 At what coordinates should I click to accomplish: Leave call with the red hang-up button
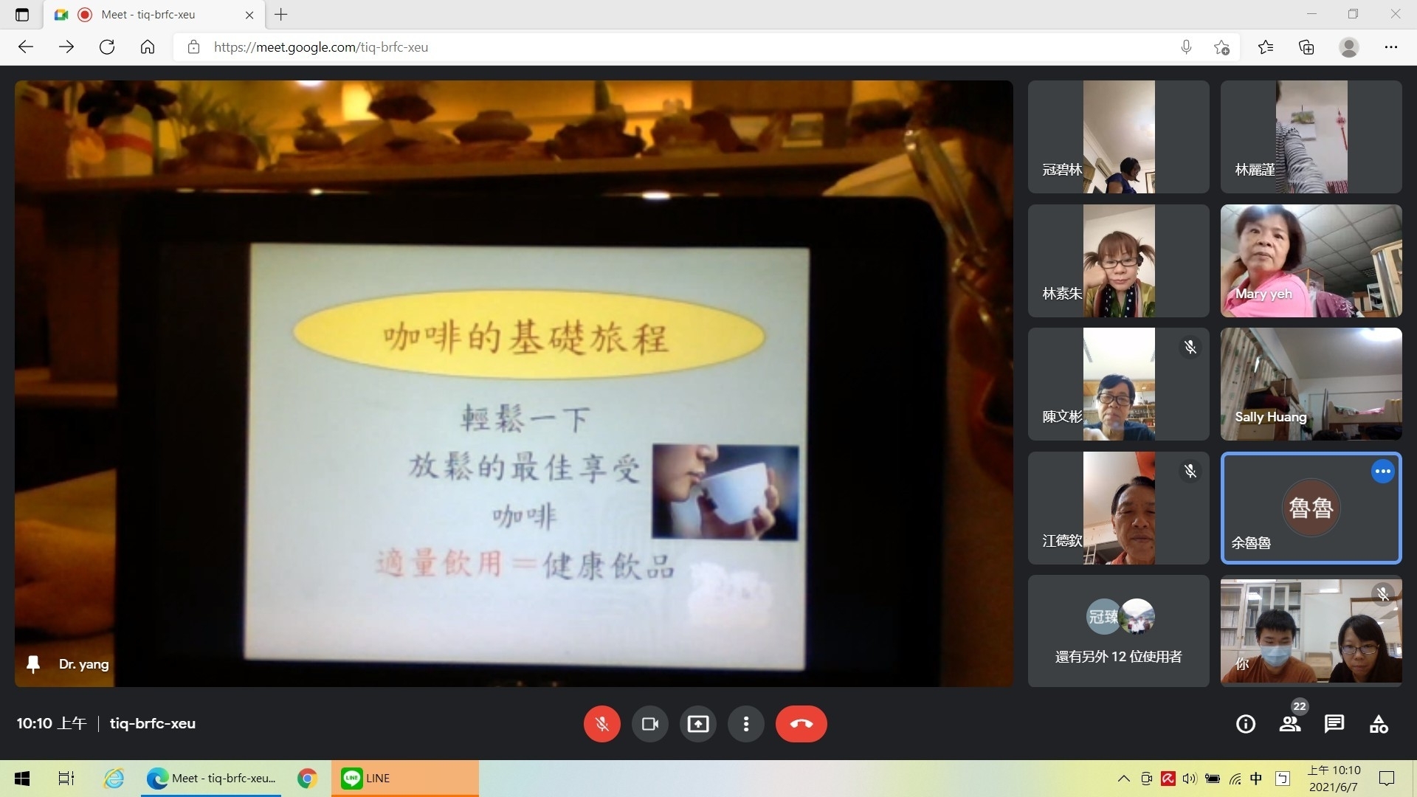(801, 724)
